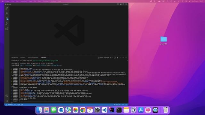Viewport: 205px width, 115px height.
Task: Switch to the PROBLEMS panel tab
Action: pos(15,57)
